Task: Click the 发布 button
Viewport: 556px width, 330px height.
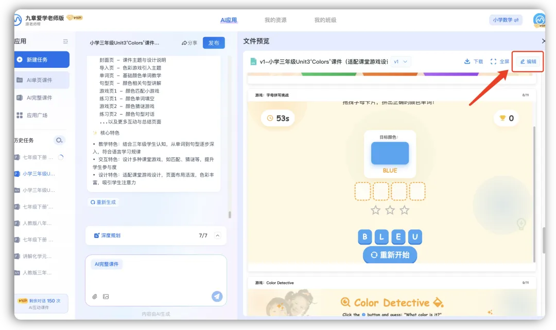Action: (x=214, y=43)
